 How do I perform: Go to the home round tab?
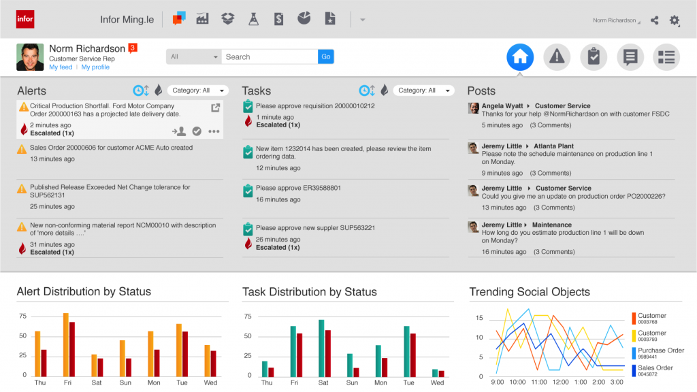click(x=520, y=57)
